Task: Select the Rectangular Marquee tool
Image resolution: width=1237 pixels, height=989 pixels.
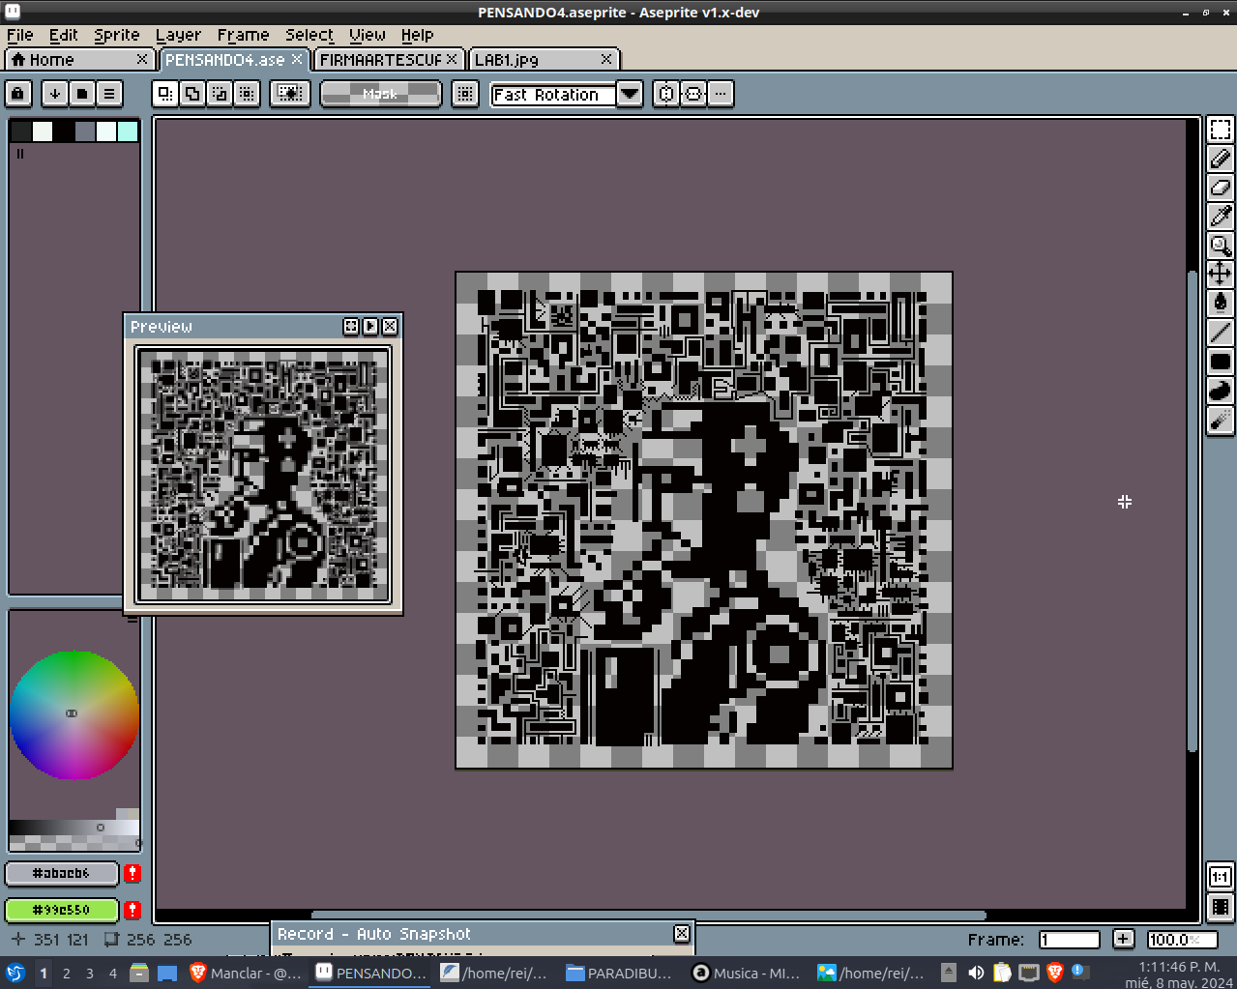Action: point(1221,130)
